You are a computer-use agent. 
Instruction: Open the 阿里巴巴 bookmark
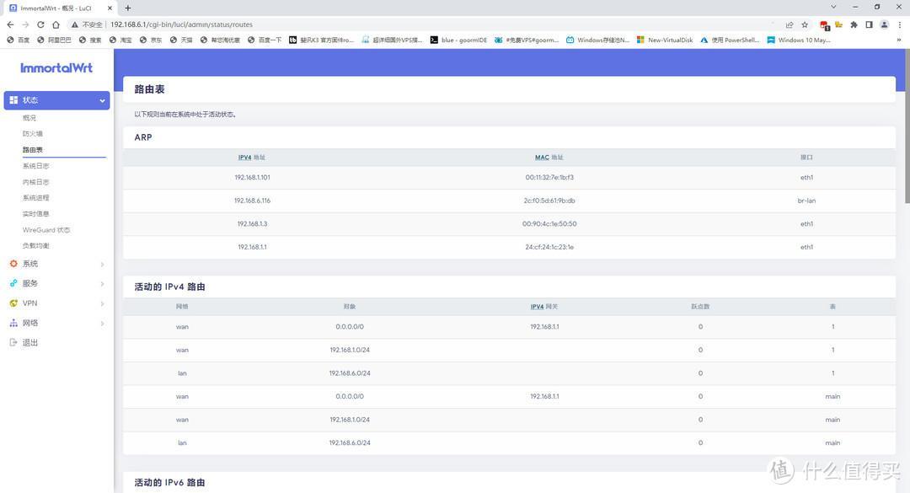pos(54,40)
